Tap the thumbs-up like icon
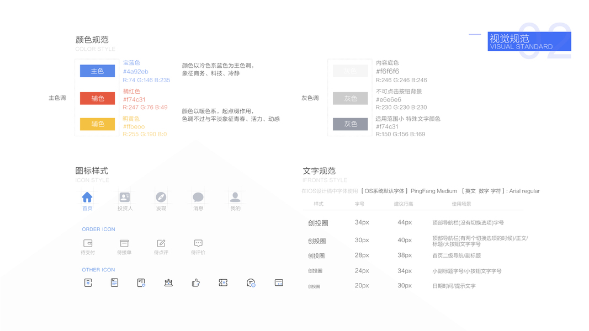The width and height of the screenshot is (589, 331). (196, 282)
